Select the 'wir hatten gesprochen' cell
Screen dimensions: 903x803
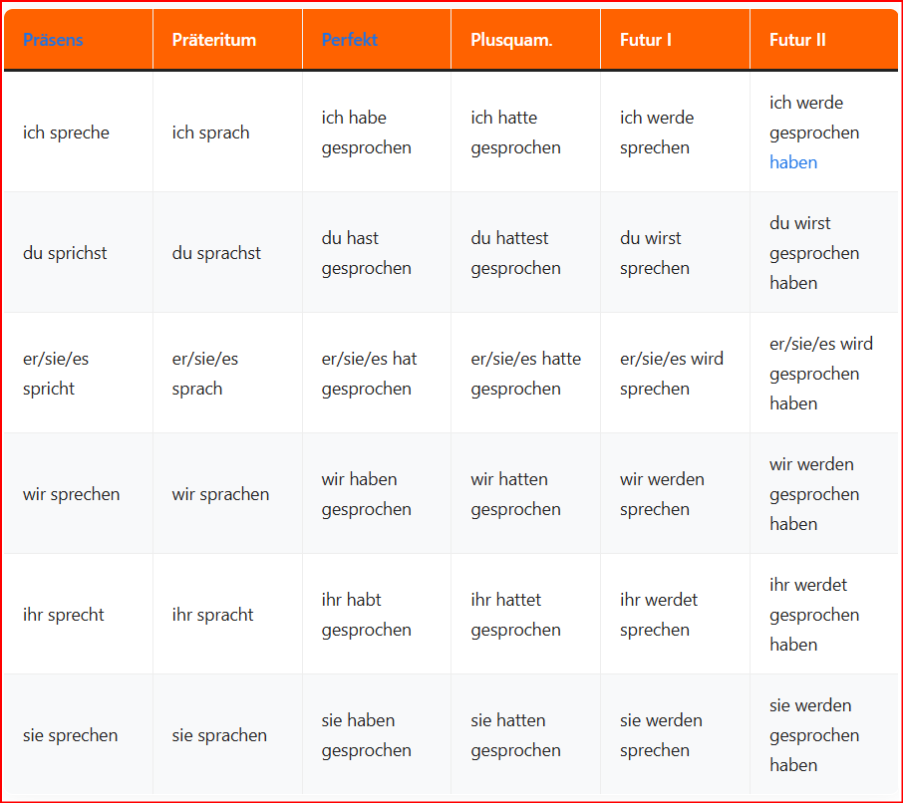(x=515, y=494)
